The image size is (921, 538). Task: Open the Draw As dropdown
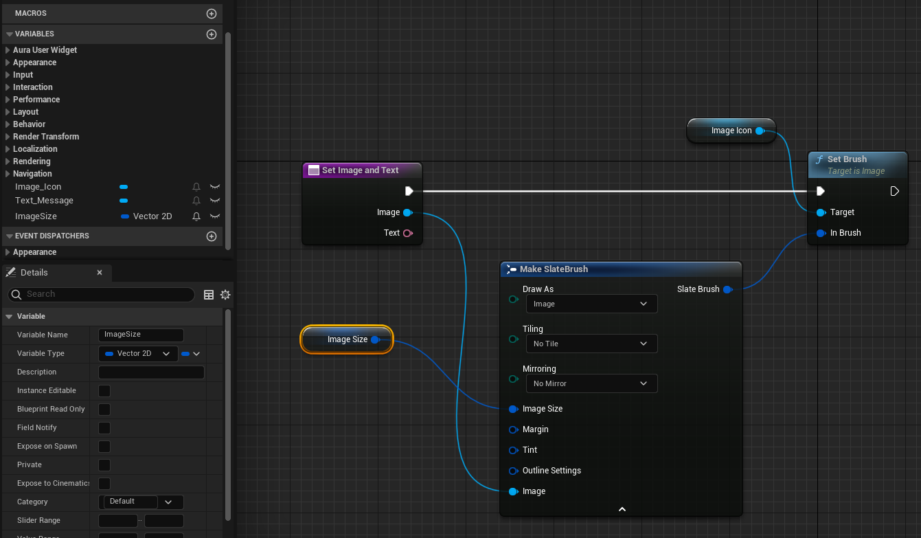pos(591,304)
